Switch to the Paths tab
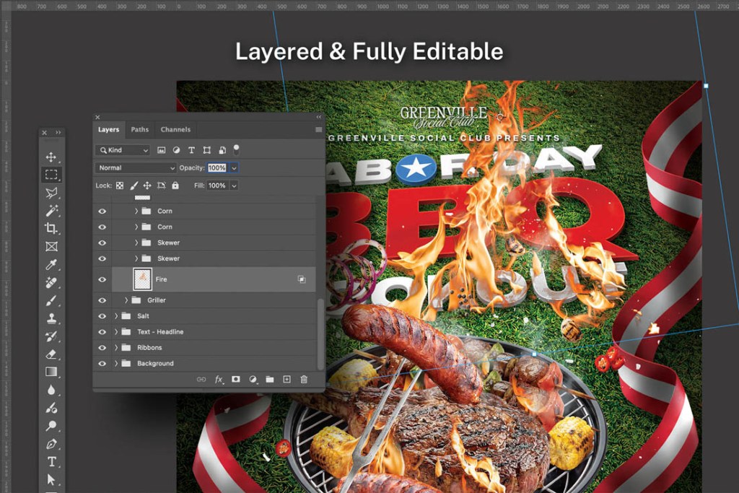Image resolution: width=739 pixels, height=493 pixels. coord(139,130)
